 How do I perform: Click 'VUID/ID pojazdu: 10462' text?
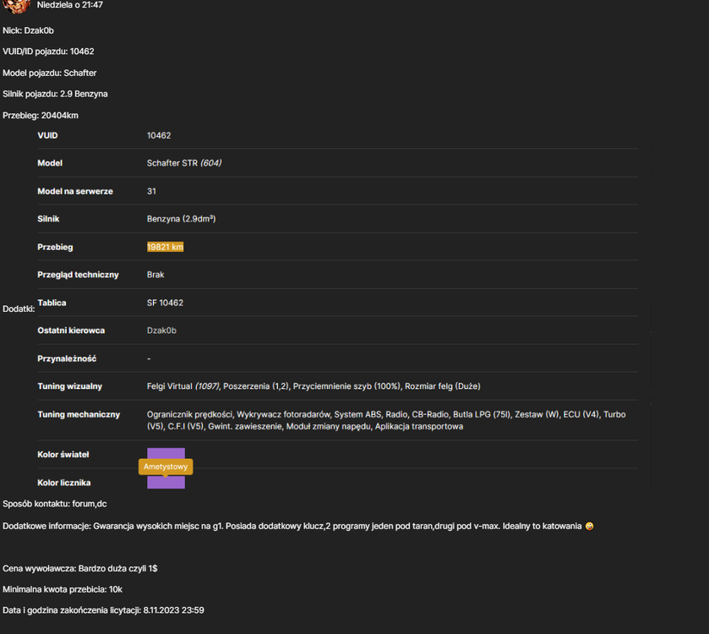pyautogui.click(x=48, y=52)
